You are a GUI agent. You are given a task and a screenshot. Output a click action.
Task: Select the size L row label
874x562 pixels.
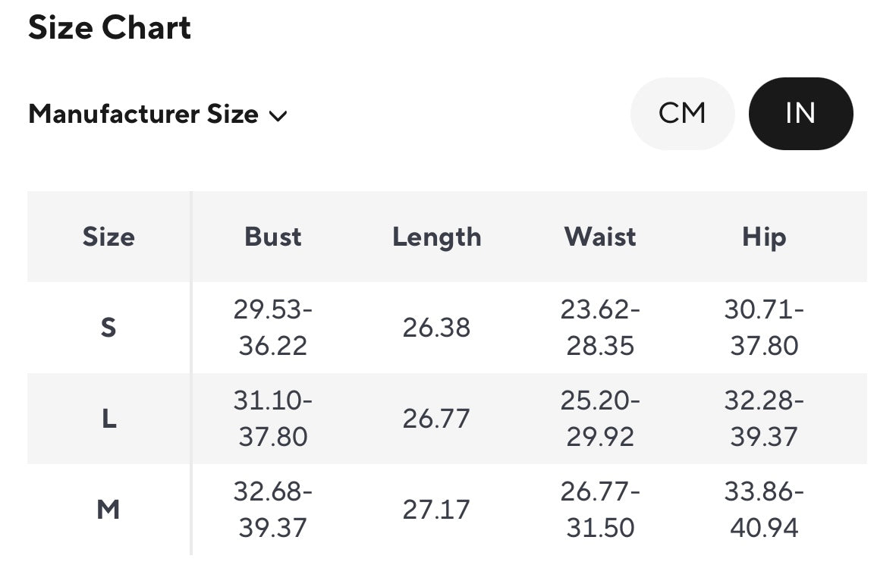point(108,419)
